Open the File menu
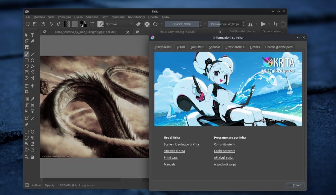The image size is (336, 195). (28, 17)
